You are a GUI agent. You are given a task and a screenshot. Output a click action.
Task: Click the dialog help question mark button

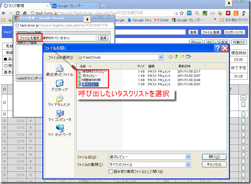point(217,48)
